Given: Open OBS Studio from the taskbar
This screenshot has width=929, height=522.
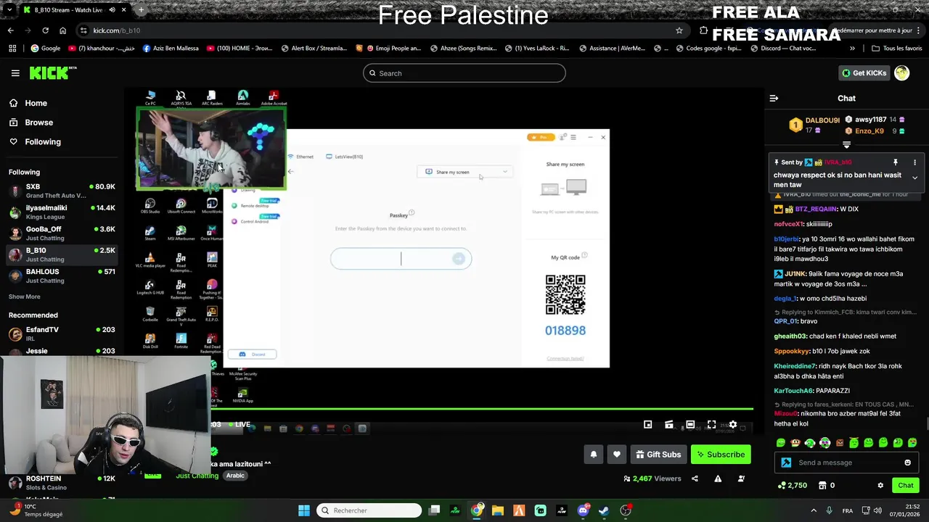Looking at the screenshot, I should pos(626,510).
